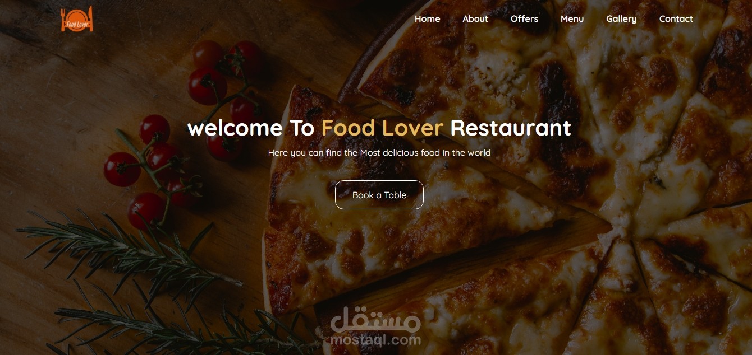
Task: Click the mostaql.com watermark text
Action: [x=375, y=340]
